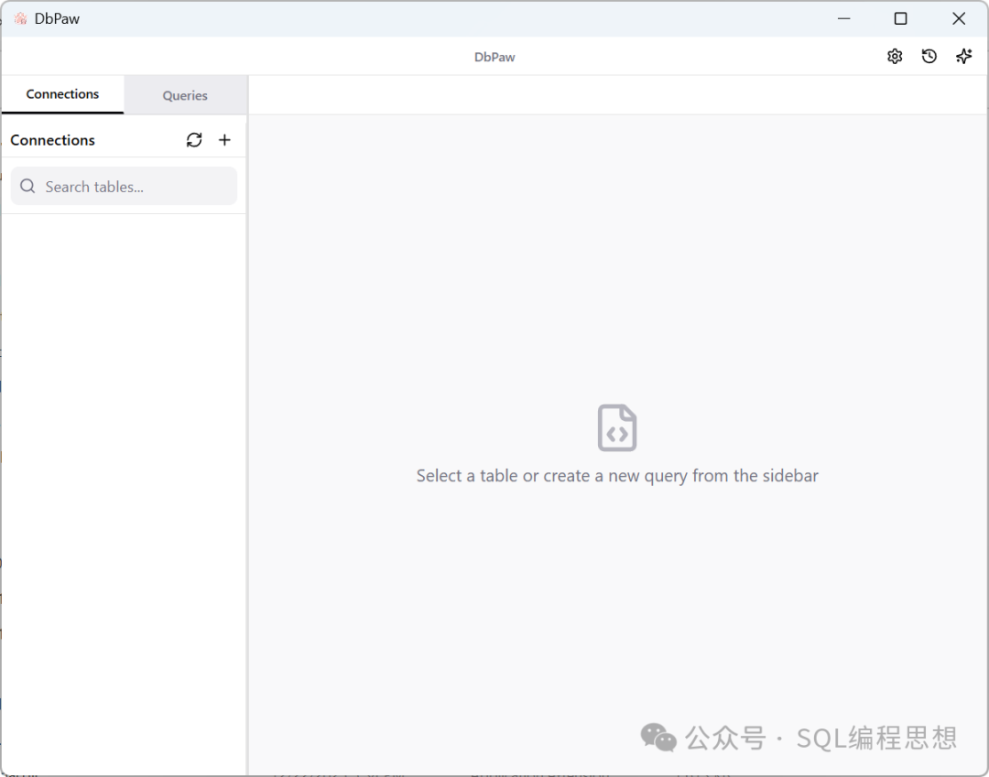989x777 pixels.
Task: Open the settings gear icon
Action: pos(895,57)
